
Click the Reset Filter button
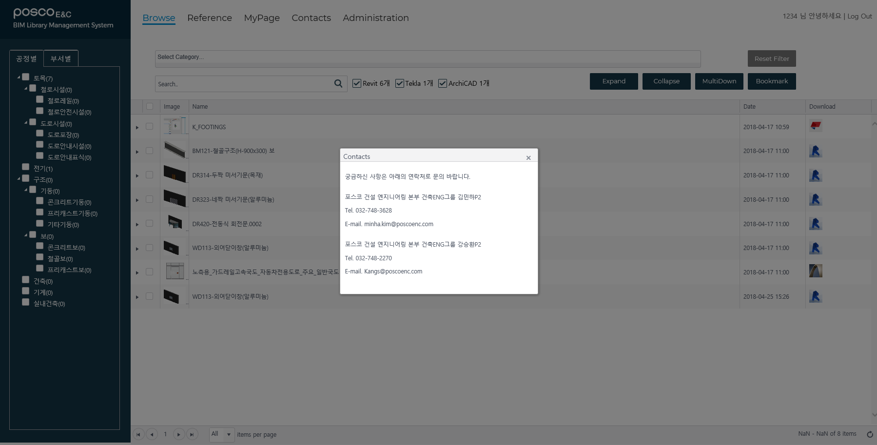pos(772,58)
